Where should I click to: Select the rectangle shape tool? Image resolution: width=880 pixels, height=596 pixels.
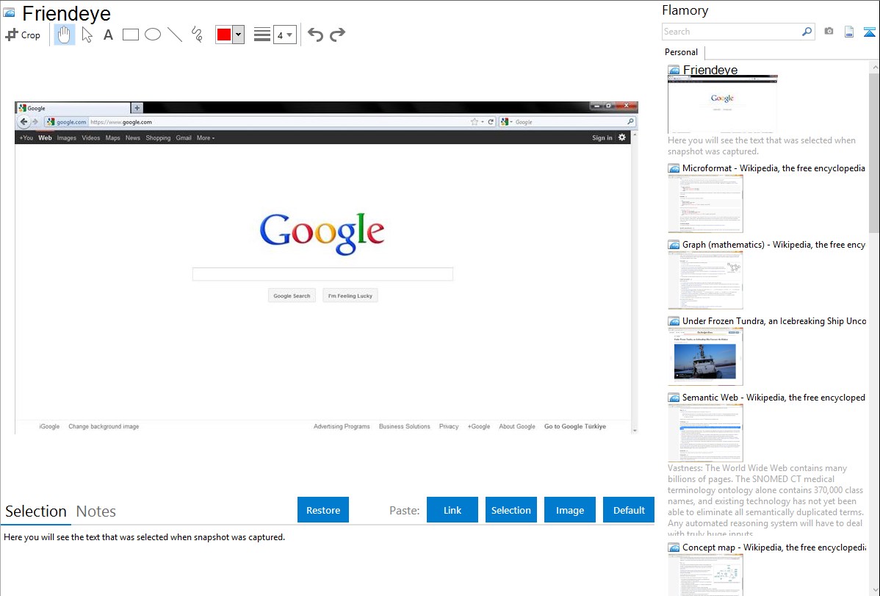(x=130, y=35)
